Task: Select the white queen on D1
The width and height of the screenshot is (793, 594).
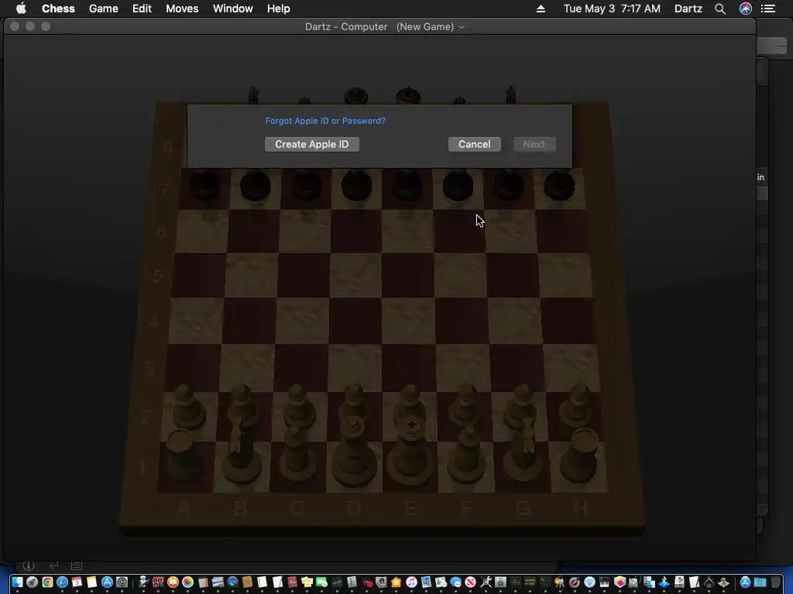Action: pos(354,452)
